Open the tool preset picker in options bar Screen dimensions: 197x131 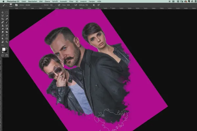point(4,5)
